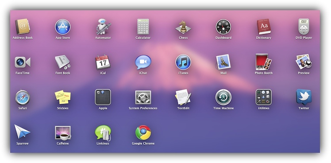The image size is (331, 163).
Task: Open Sparrow mail app
Action: click(x=22, y=132)
